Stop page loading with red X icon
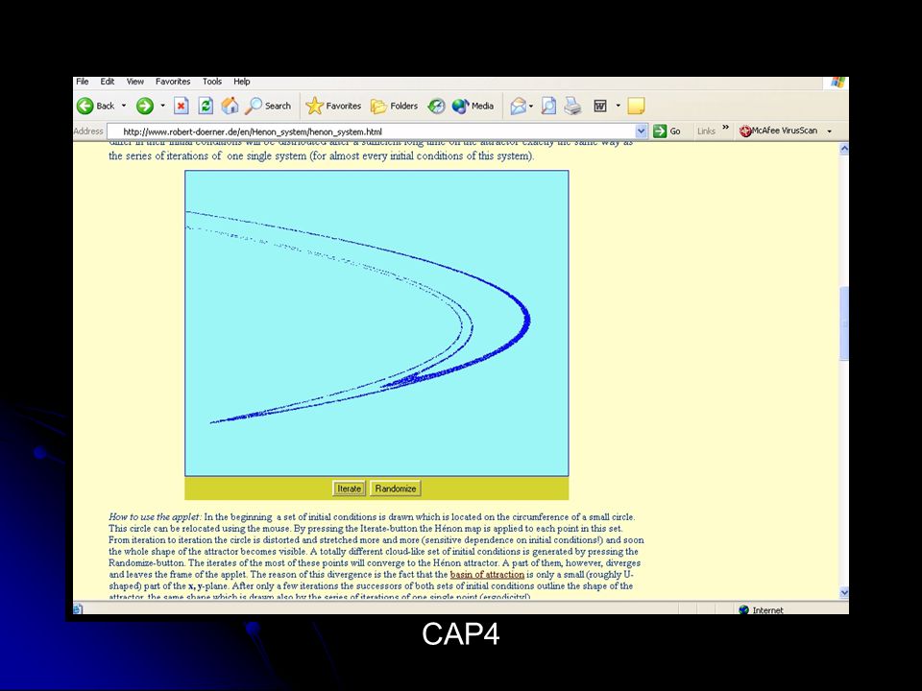This screenshot has height=691, width=922. click(x=182, y=106)
